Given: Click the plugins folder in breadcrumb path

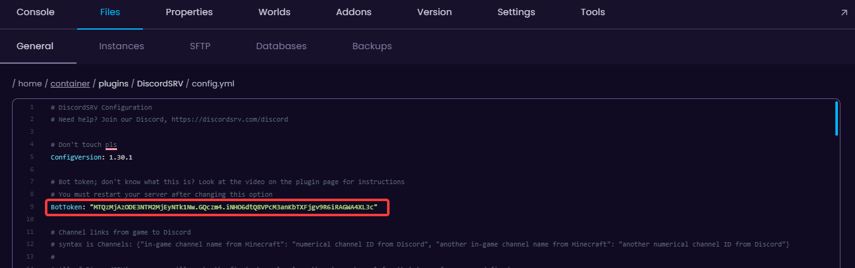Looking at the screenshot, I should 113,83.
